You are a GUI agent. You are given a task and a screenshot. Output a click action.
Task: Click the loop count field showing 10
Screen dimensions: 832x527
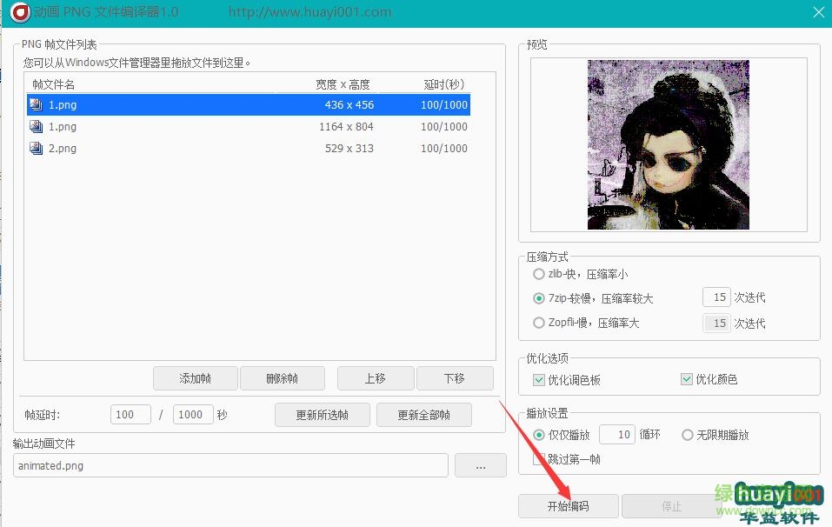(616, 434)
